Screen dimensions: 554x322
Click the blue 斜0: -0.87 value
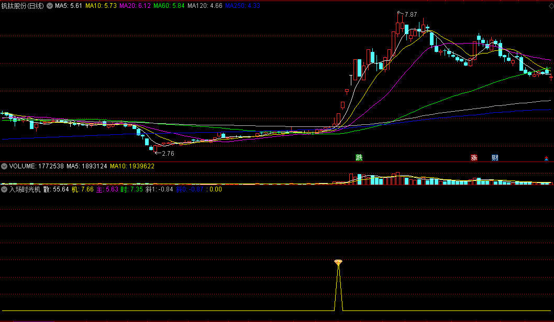click(x=190, y=189)
